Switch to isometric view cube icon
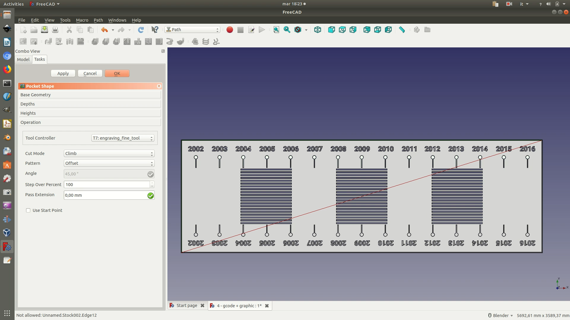Screen dimensions: 570x320 coord(317,30)
